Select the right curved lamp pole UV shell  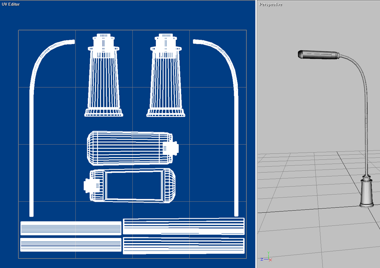point(237,127)
